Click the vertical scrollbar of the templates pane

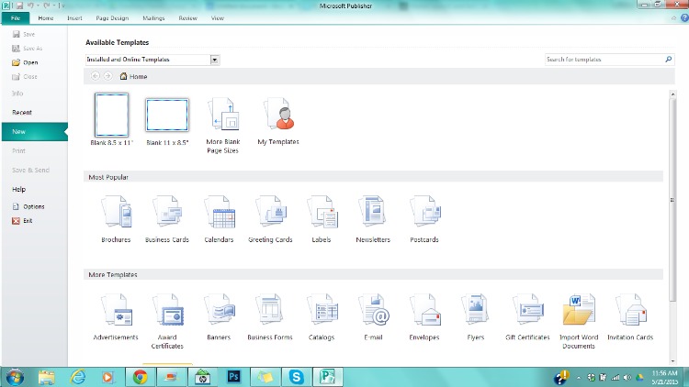[x=672, y=200]
